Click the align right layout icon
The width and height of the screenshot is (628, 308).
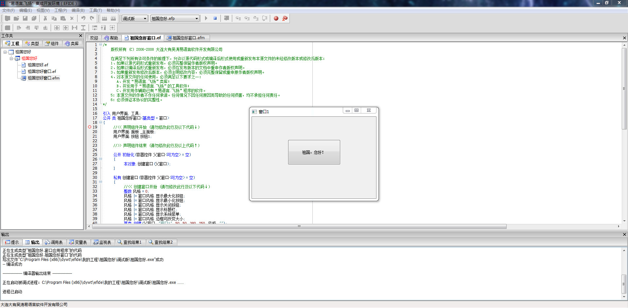click(28, 28)
